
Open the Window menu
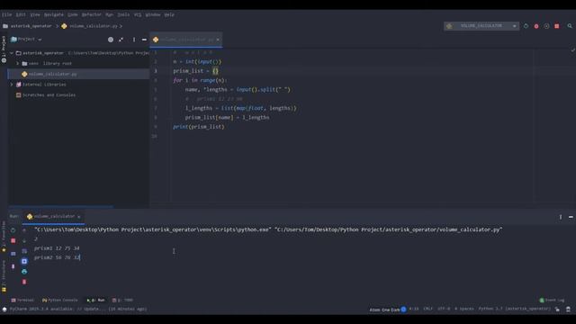[x=153, y=14]
